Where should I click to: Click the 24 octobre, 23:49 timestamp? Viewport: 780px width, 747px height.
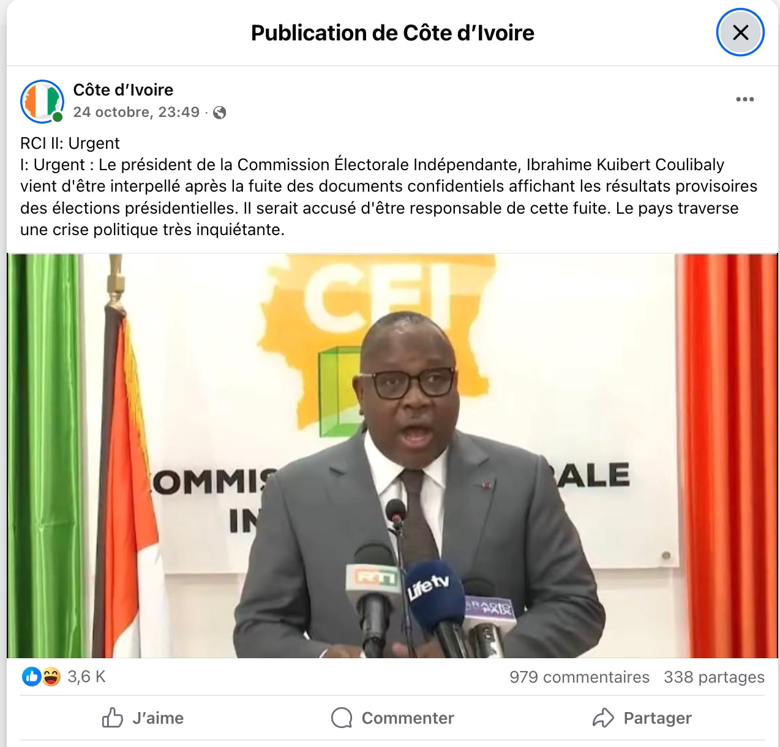click(x=137, y=112)
